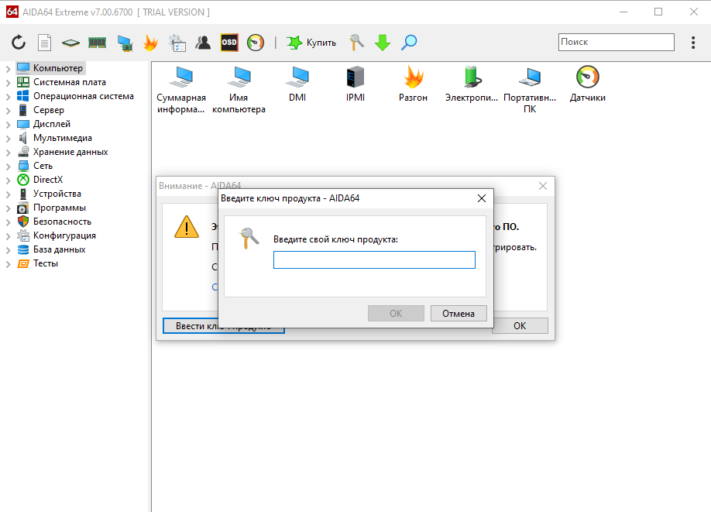Click the Купить button
This screenshot has height=512, width=711.
[311, 43]
